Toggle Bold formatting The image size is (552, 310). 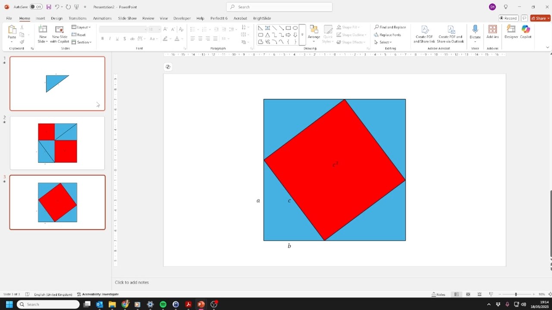coord(102,39)
